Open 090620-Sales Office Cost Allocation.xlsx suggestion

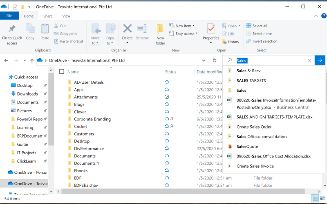tap(273, 156)
